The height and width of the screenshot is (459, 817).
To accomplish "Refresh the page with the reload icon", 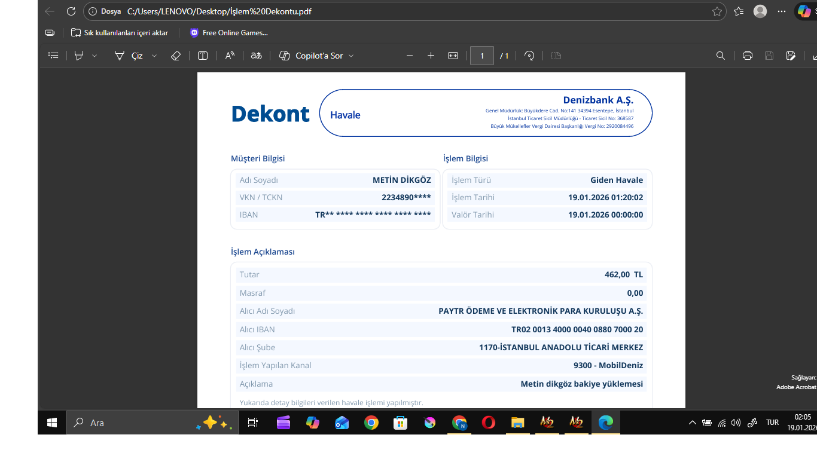I will click(71, 11).
